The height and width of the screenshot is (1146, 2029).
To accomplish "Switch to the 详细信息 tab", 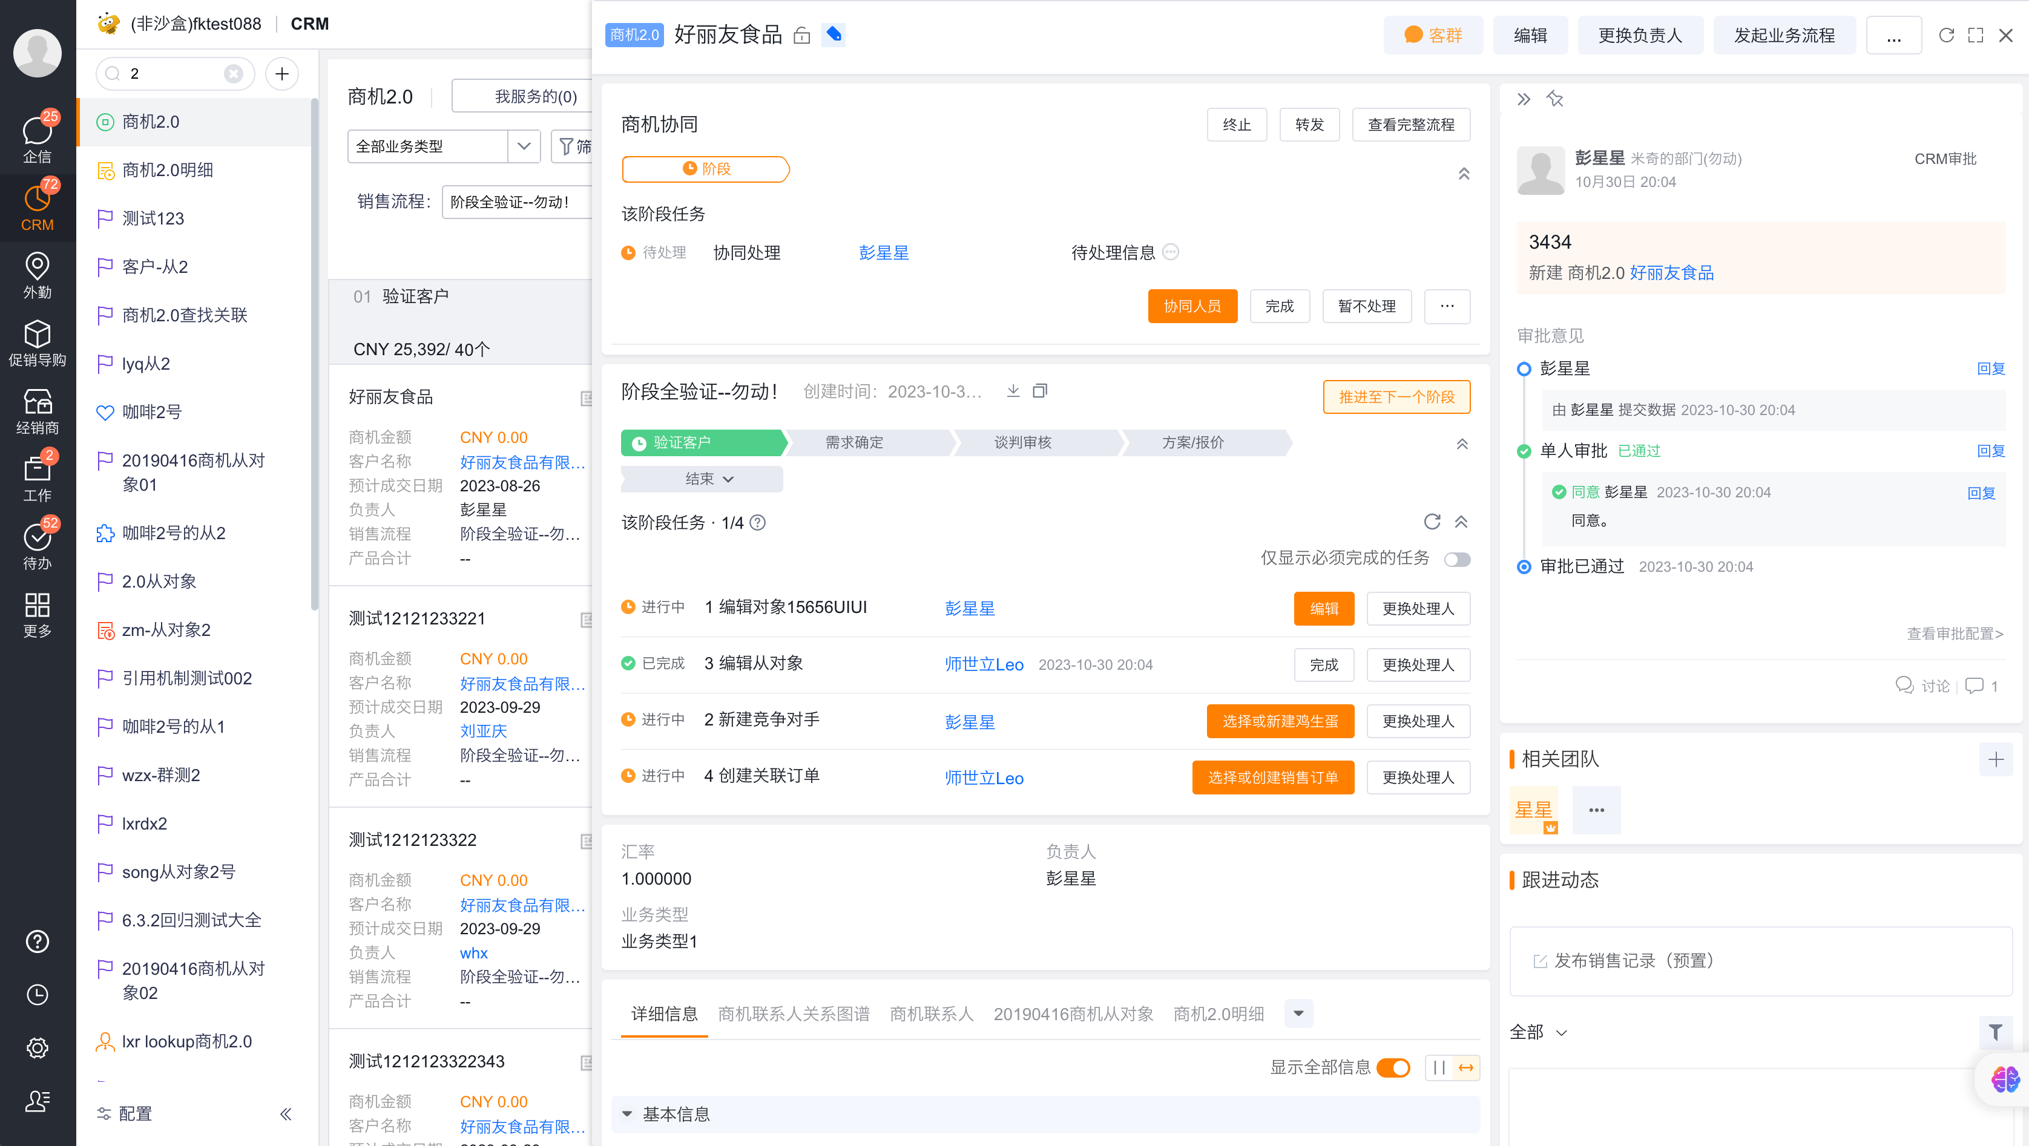I will tap(664, 1013).
